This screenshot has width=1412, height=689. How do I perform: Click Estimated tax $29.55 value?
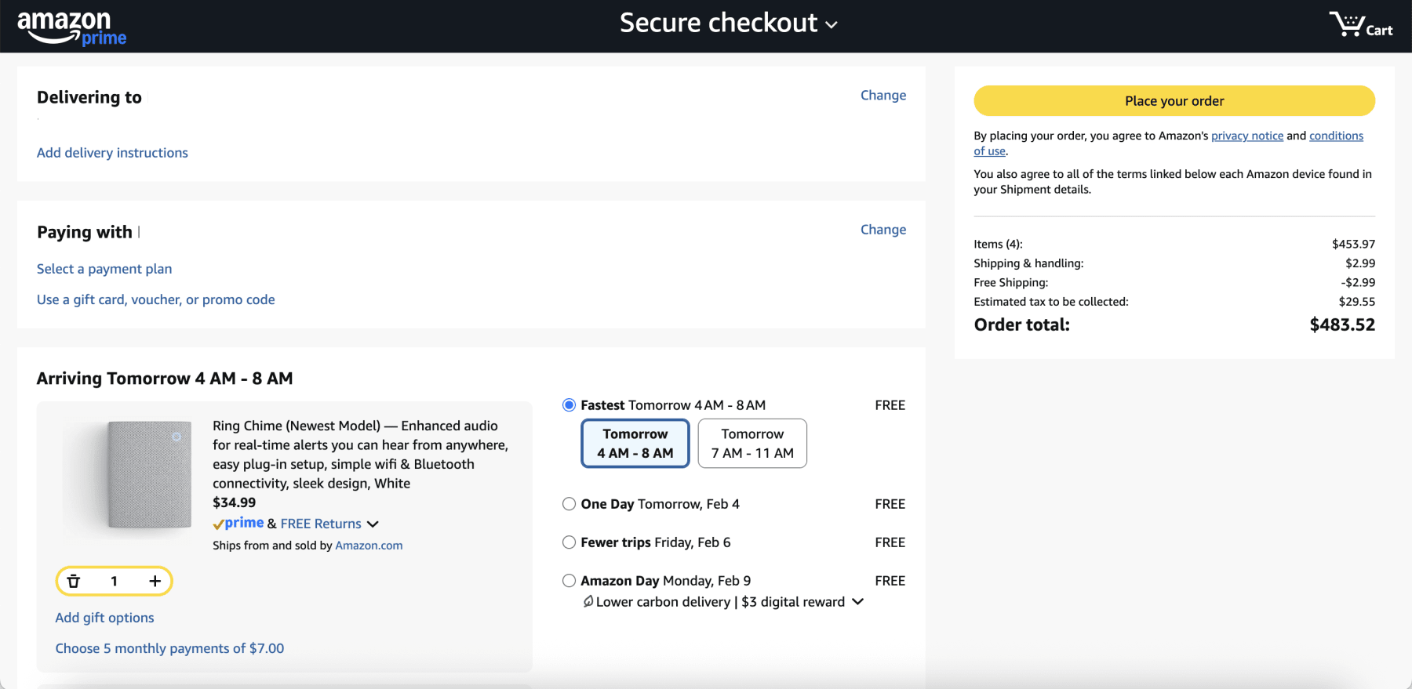[x=1356, y=301]
